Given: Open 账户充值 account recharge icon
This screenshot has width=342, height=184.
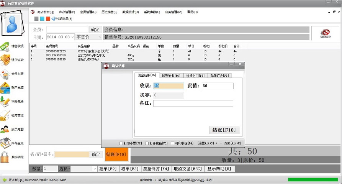Looking at the screenshot, I should tap(5, 88).
